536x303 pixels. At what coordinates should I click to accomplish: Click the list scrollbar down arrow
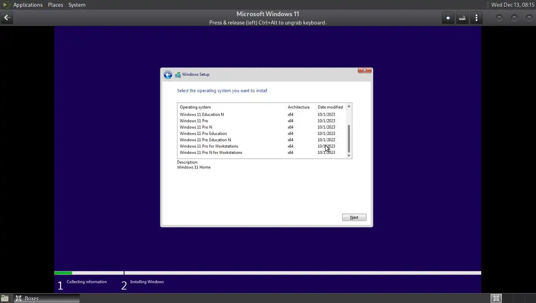pos(349,155)
